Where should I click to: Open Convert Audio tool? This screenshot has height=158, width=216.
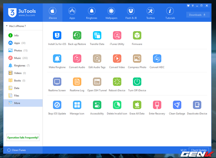coord(77,59)
